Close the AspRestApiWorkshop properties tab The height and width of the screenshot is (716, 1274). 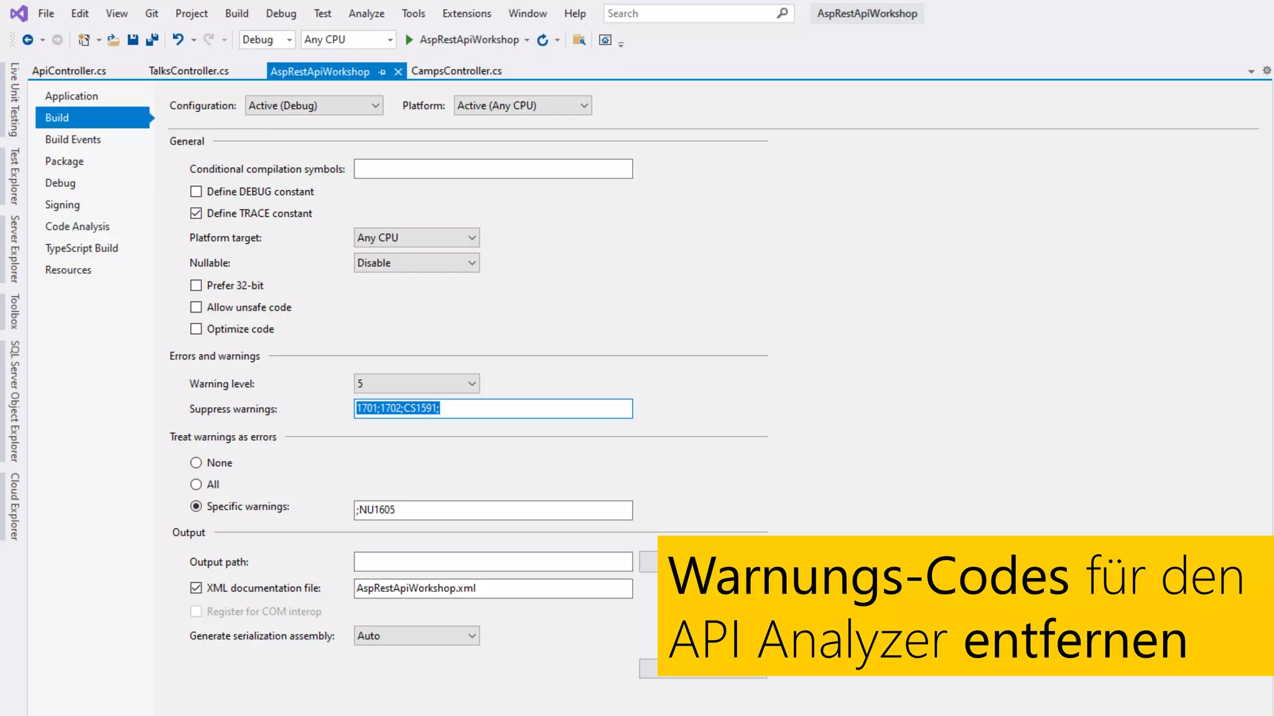(x=398, y=72)
